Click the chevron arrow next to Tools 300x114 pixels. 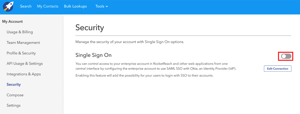107,7
